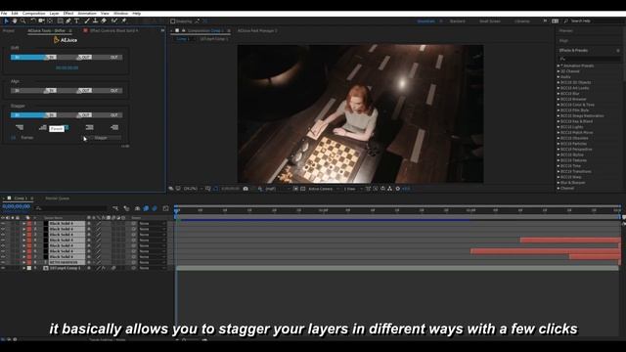The height and width of the screenshot is (352, 626).
Task: Select the Pan Behind anchor point tool
Action: [50, 21]
